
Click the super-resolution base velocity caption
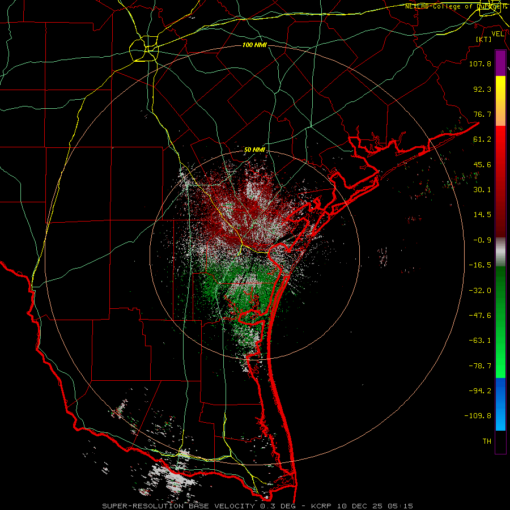pyautogui.click(x=258, y=506)
